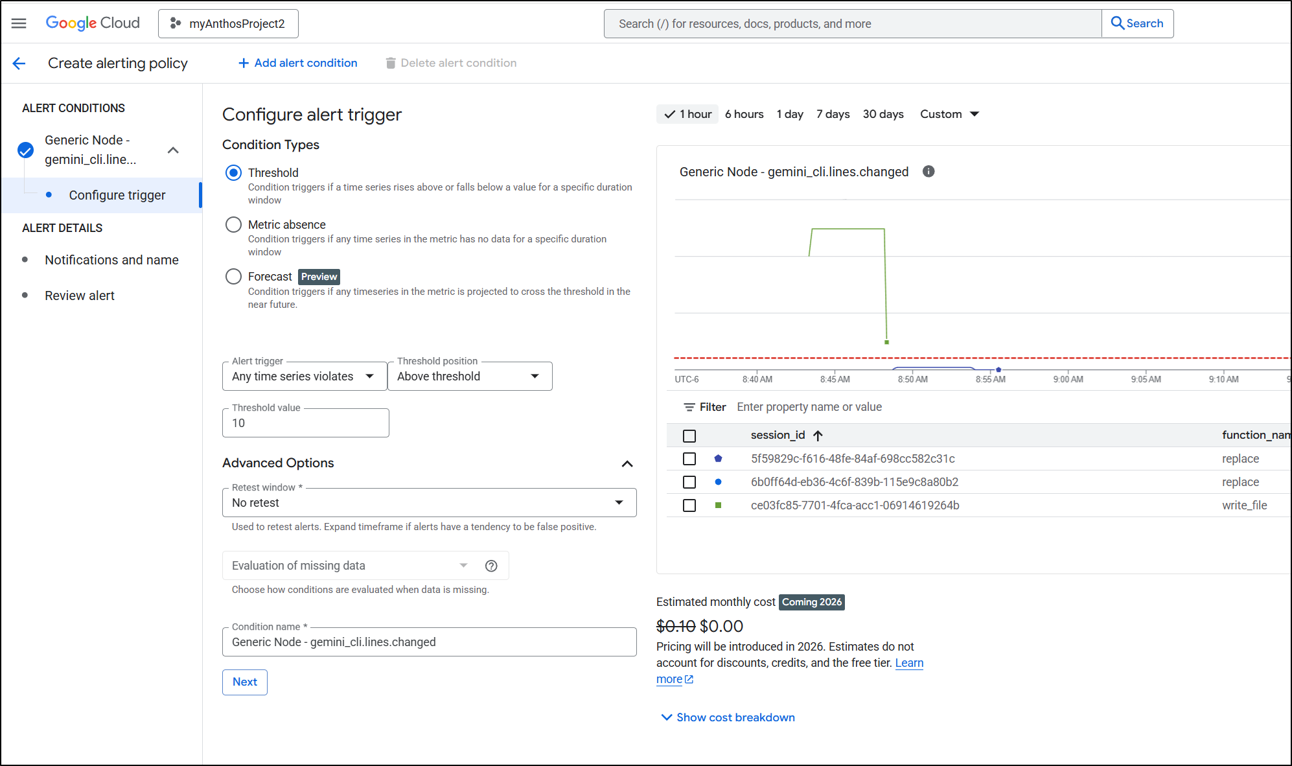
Task: Open the Alert trigger dropdown
Action: point(305,377)
